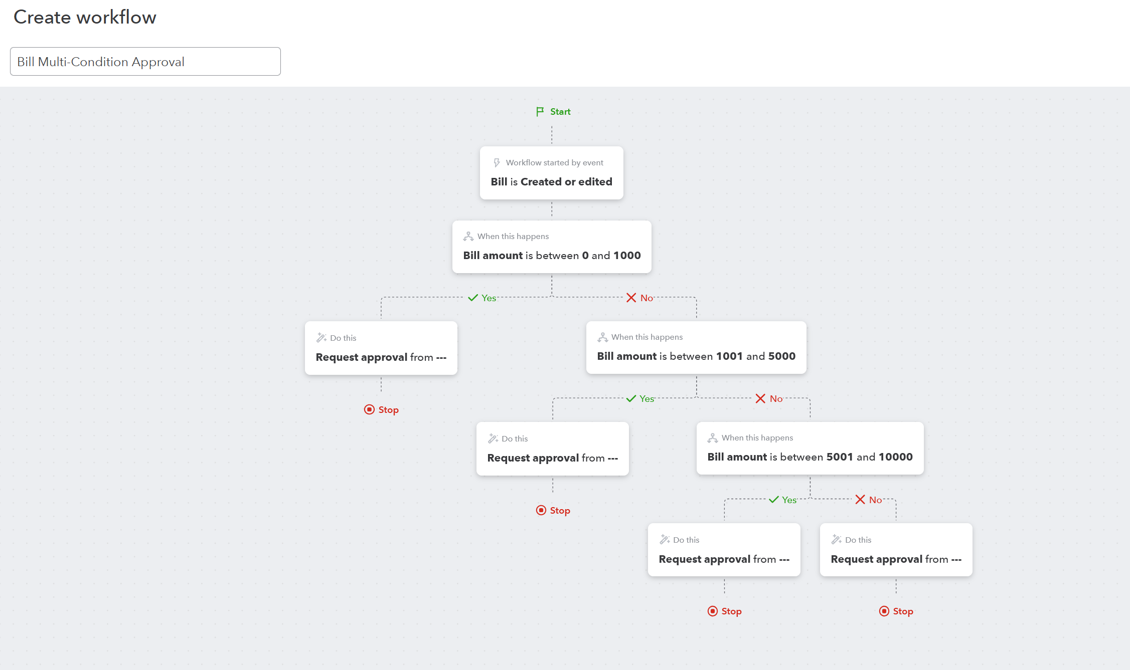1130x670 pixels.
Task: Click the Start flag icon
Action: tap(540, 111)
